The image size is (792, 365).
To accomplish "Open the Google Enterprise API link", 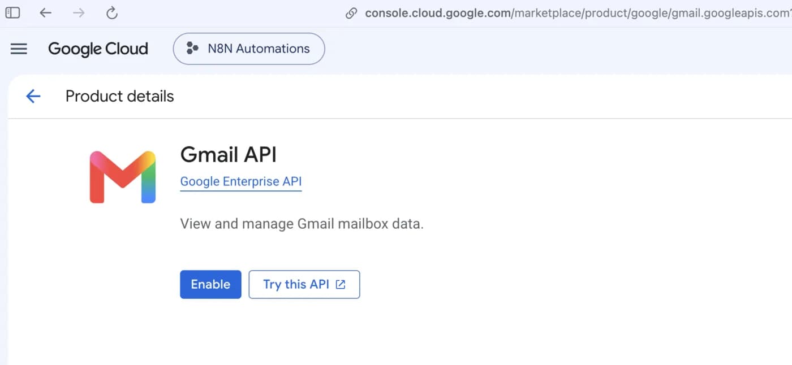I will pyautogui.click(x=241, y=182).
